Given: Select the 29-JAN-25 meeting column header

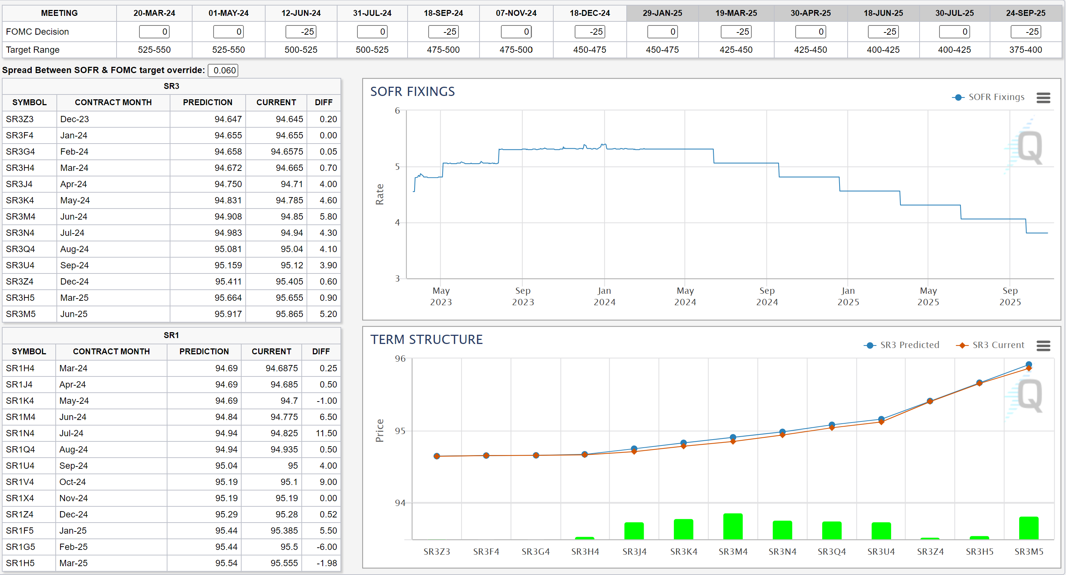Looking at the screenshot, I should point(662,13).
